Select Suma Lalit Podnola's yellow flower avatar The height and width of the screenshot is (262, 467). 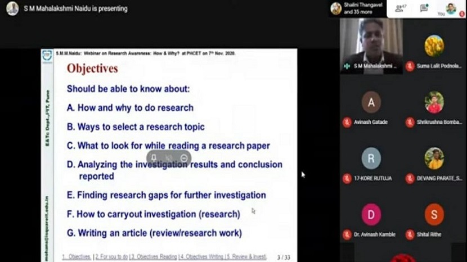(434, 46)
